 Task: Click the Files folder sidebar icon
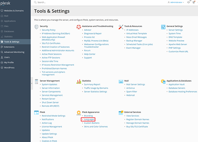pos(2,26)
